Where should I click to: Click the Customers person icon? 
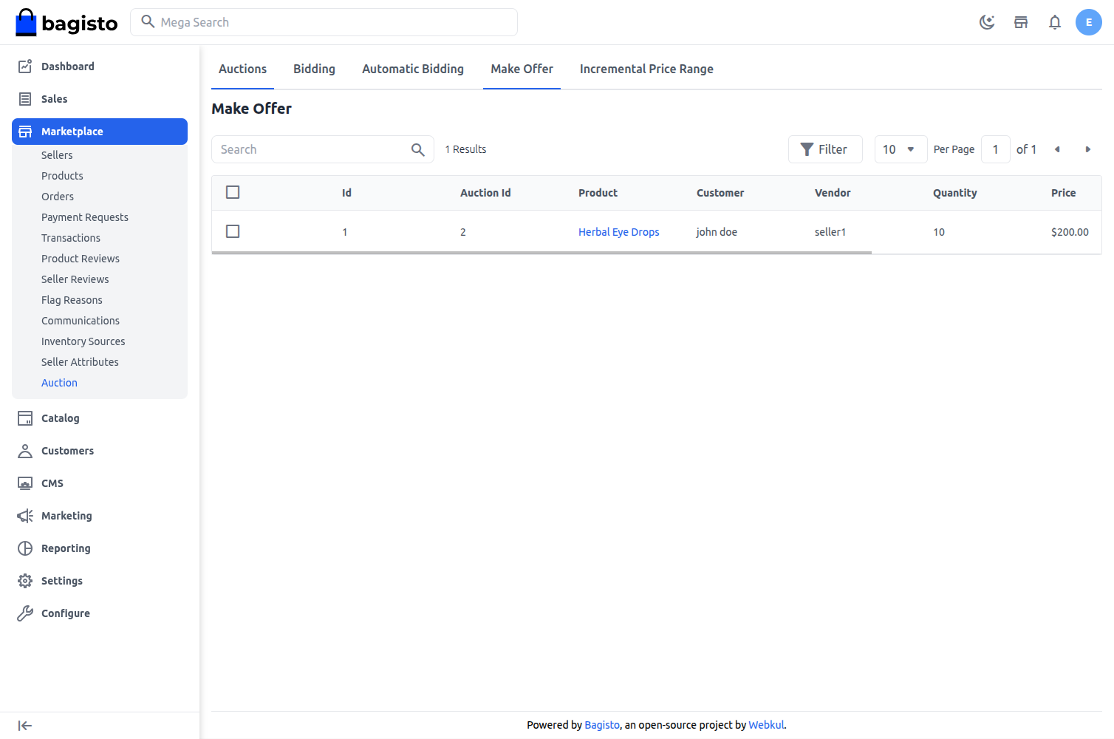[x=25, y=451]
